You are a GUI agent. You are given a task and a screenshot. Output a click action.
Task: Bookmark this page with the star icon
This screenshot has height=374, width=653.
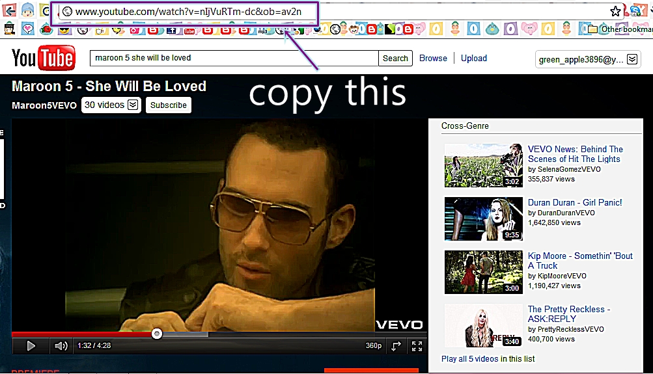coord(615,12)
